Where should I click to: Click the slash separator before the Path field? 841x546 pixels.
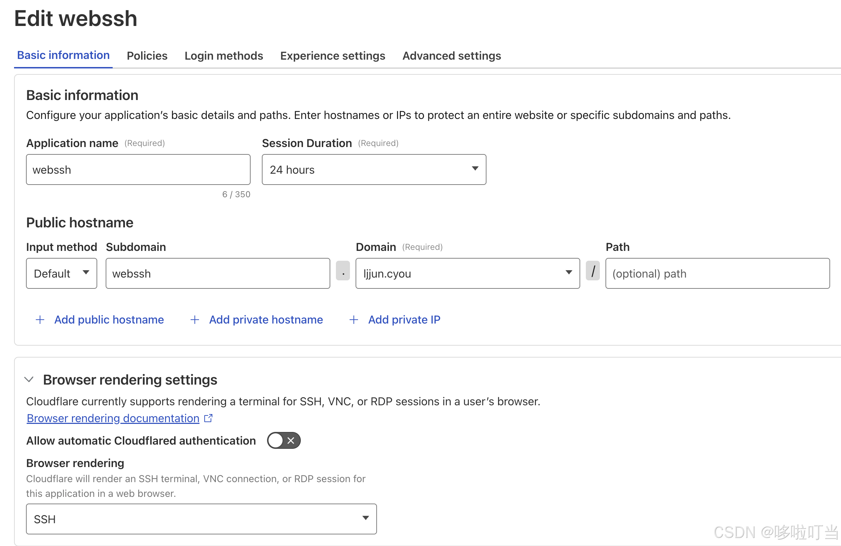[592, 271]
